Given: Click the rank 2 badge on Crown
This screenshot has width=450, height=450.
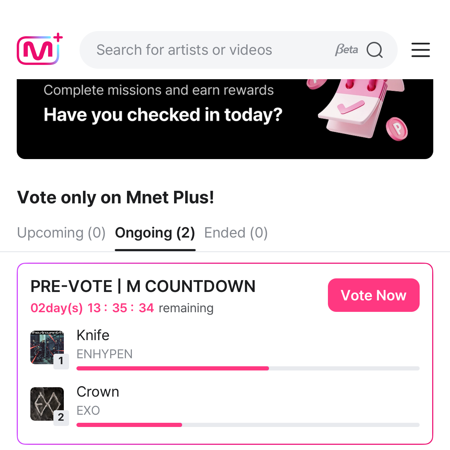Looking at the screenshot, I should click(61, 417).
